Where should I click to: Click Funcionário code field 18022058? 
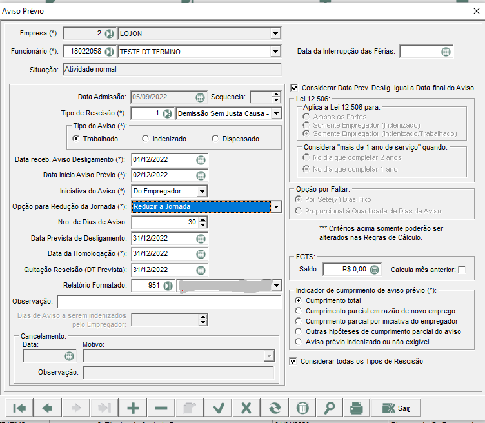(x=83, y=52)
